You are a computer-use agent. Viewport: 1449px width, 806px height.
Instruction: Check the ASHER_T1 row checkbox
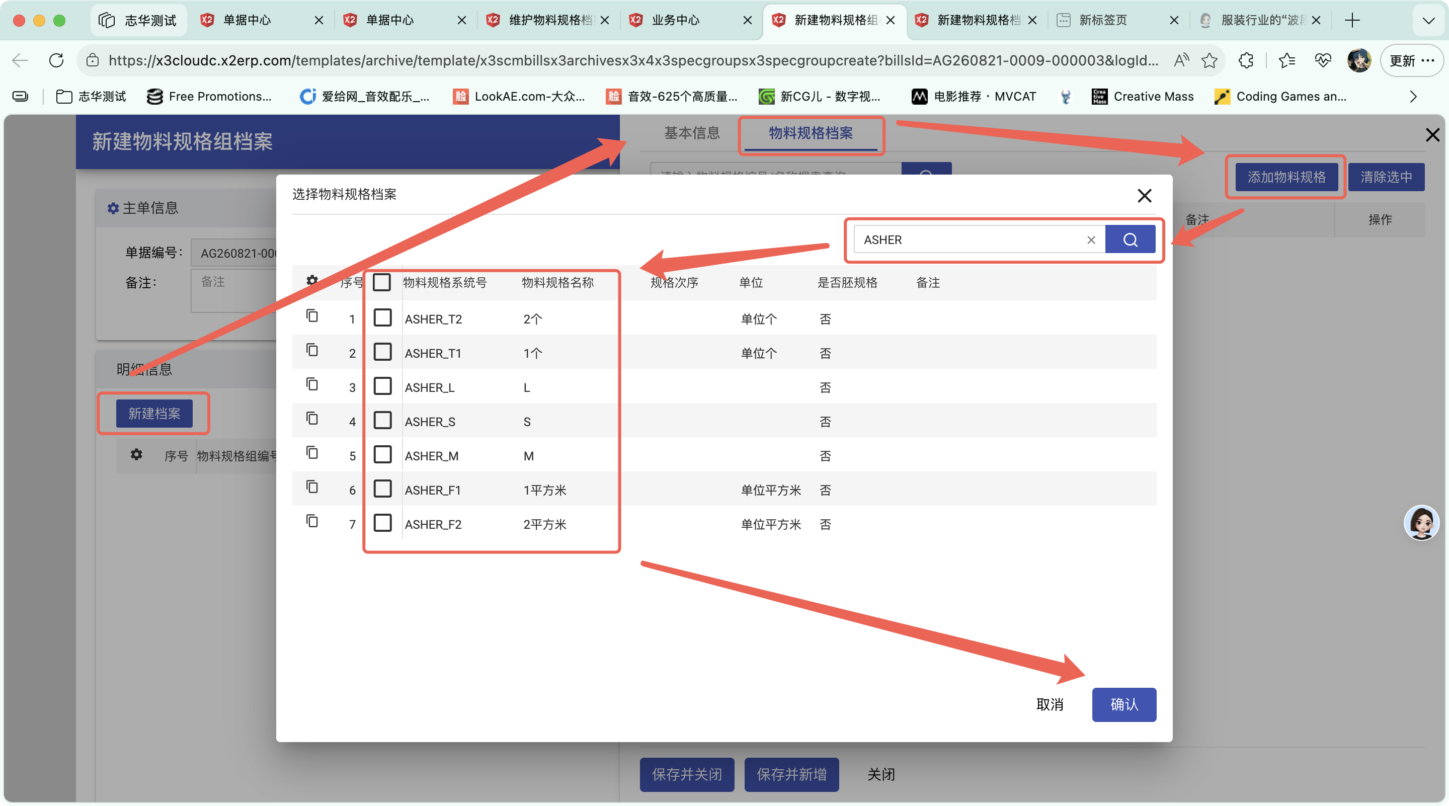(x=383, y=352)
